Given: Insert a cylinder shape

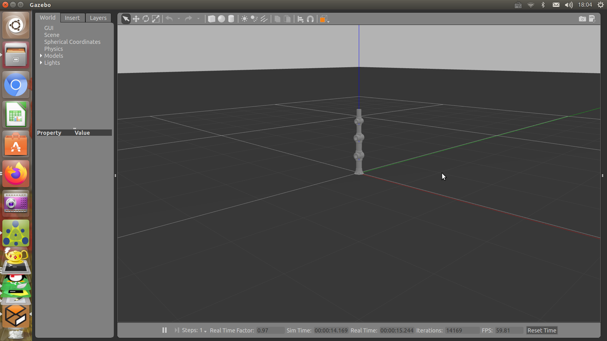Looking at the screenshot, I should (231, 19).
